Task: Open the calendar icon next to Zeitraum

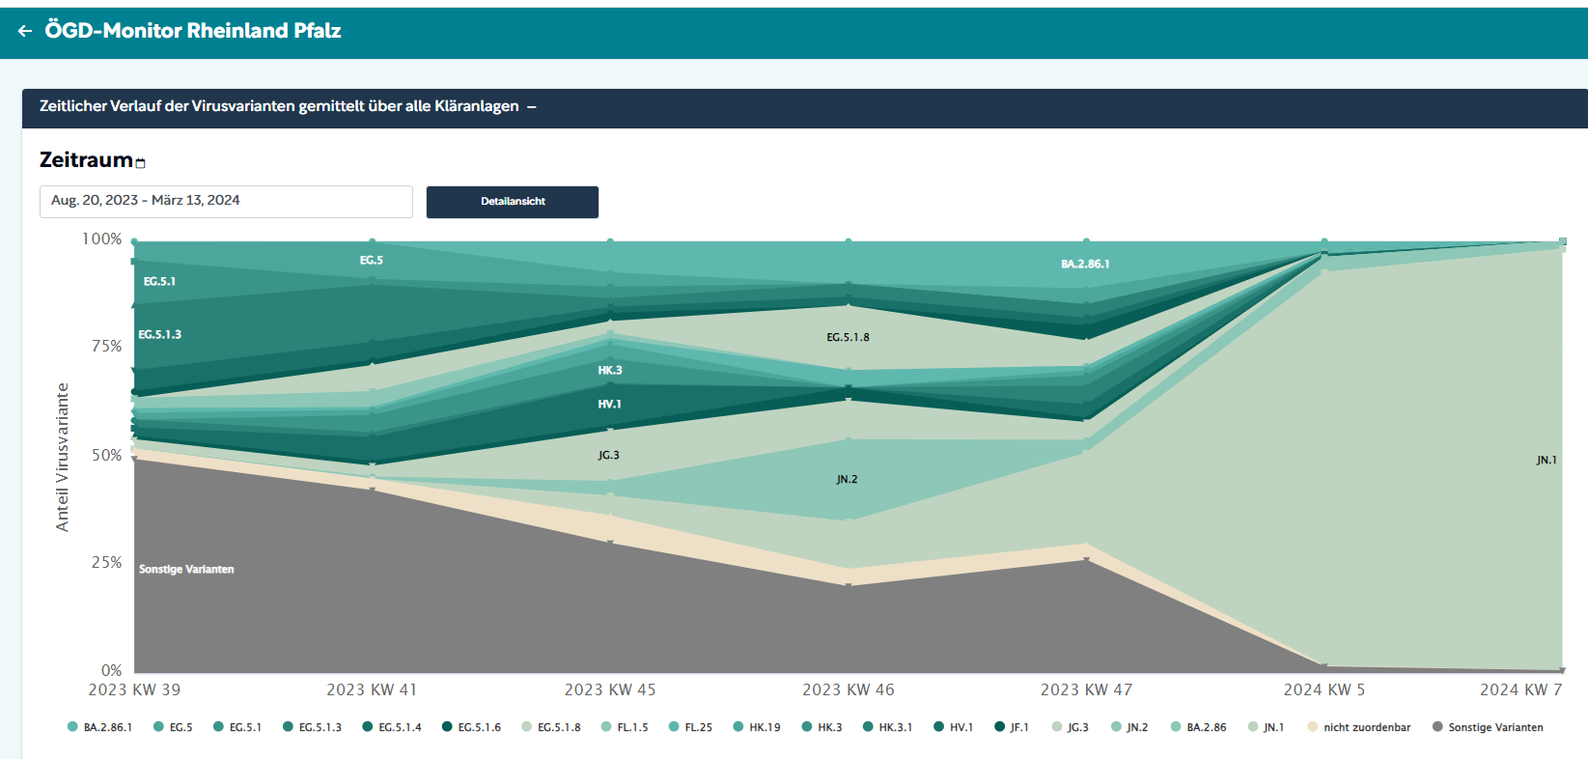Action: point(141,163)
